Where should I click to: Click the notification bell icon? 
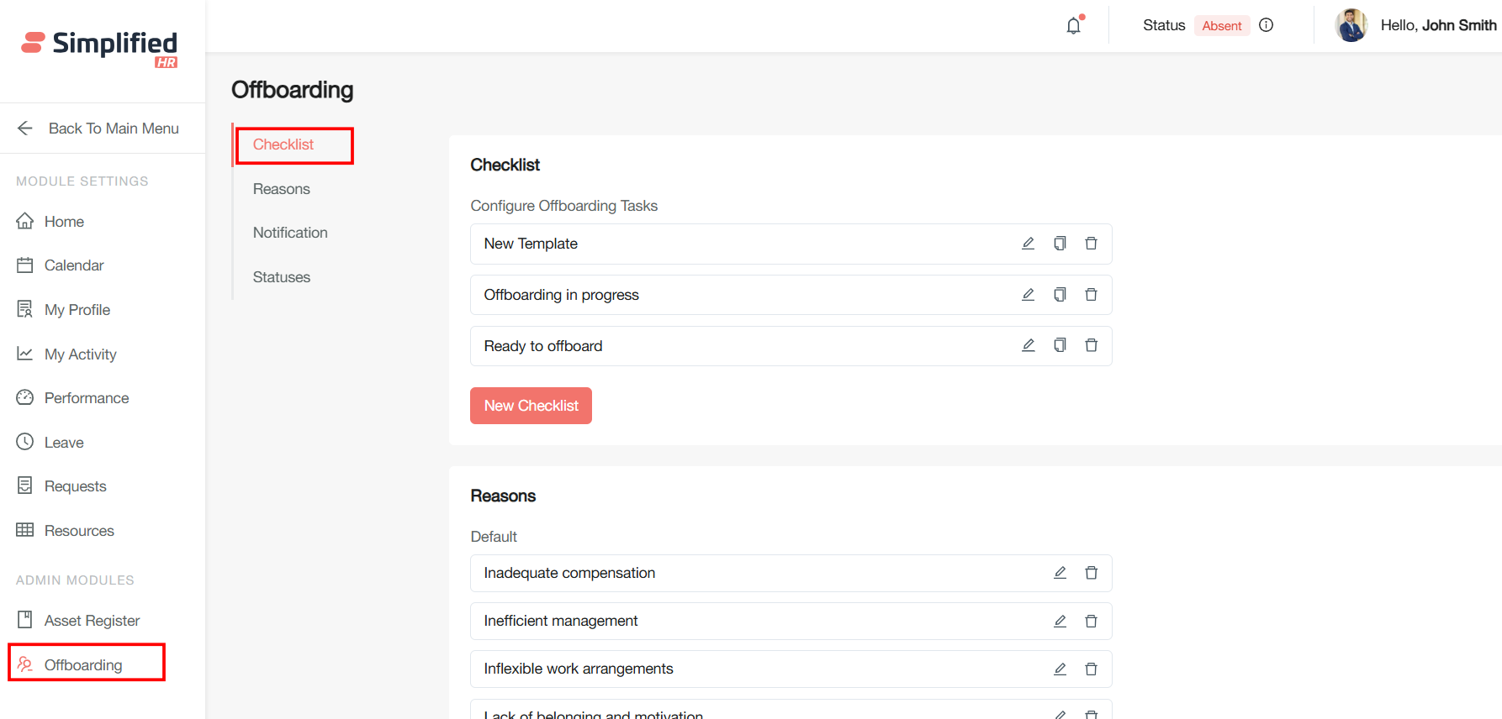point(1074,26)
